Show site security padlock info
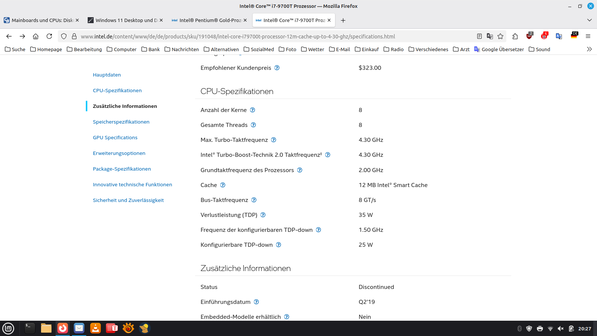This screenshot has width=597, height=336. pos(74,36)
